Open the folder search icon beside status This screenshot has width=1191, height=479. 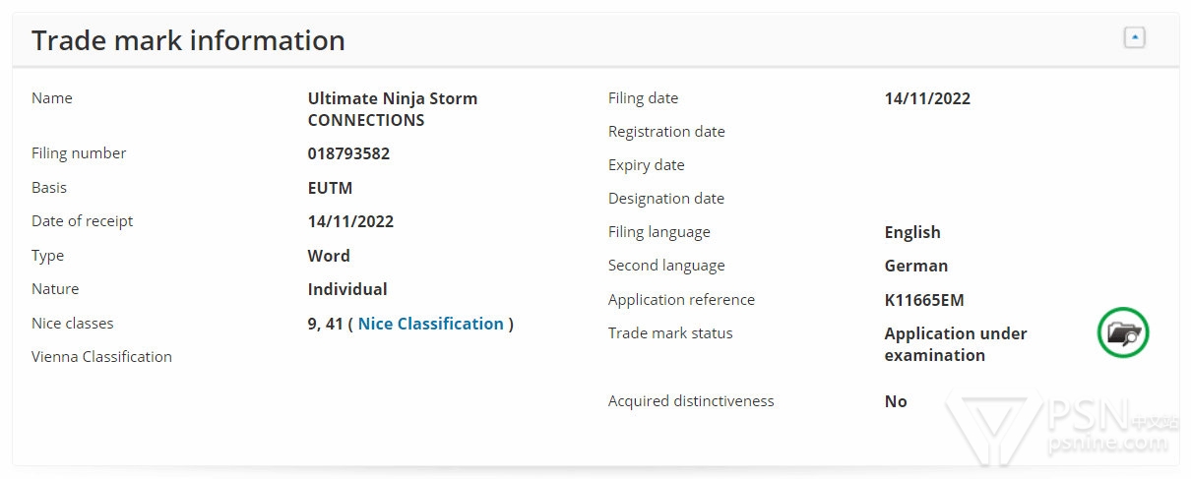[1122, 332]
